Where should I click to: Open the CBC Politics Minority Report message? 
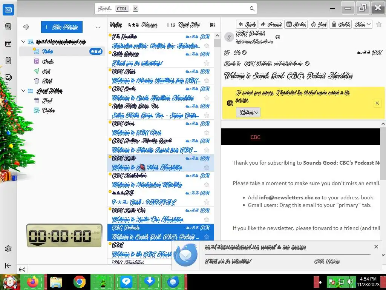161,145
